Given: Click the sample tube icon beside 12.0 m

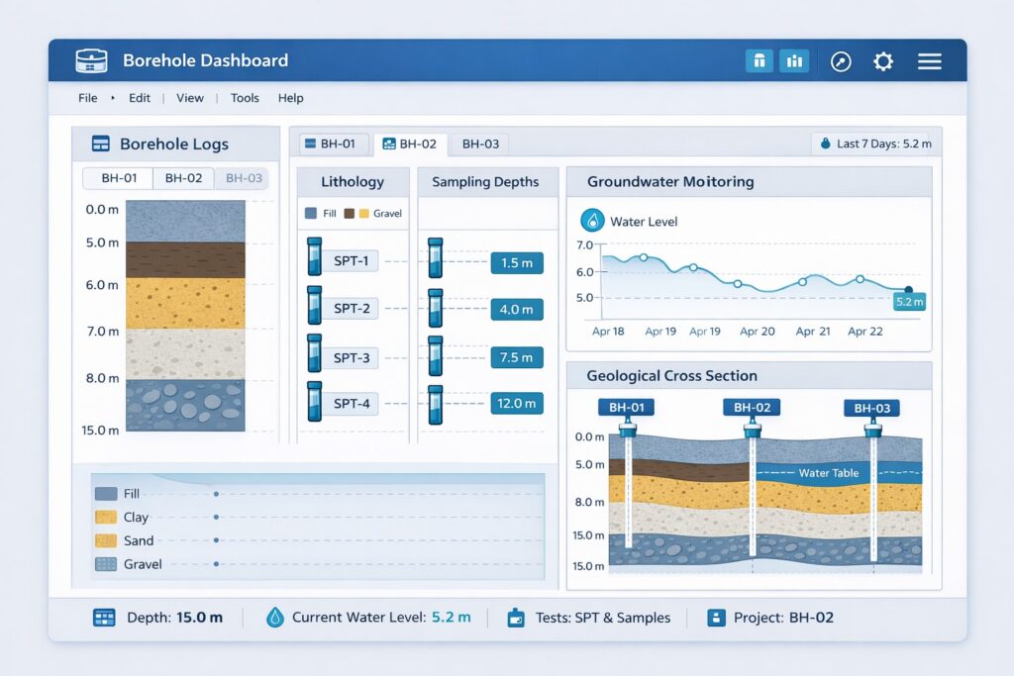Looking at the screenshot, I should click(x=436, y=405).
